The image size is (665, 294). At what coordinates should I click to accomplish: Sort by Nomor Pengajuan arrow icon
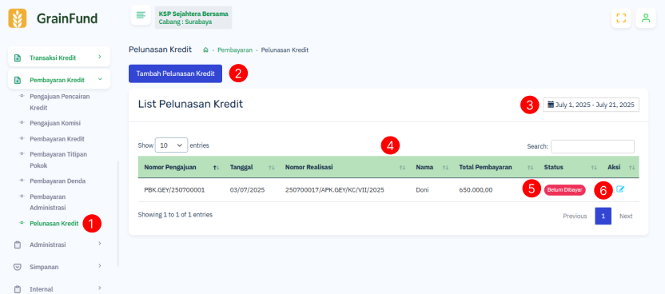tap(217, 168)
